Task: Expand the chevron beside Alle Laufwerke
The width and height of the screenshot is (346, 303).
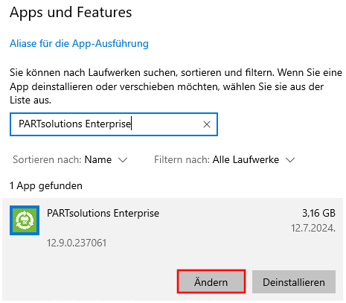Action: (x=290, y=160)
